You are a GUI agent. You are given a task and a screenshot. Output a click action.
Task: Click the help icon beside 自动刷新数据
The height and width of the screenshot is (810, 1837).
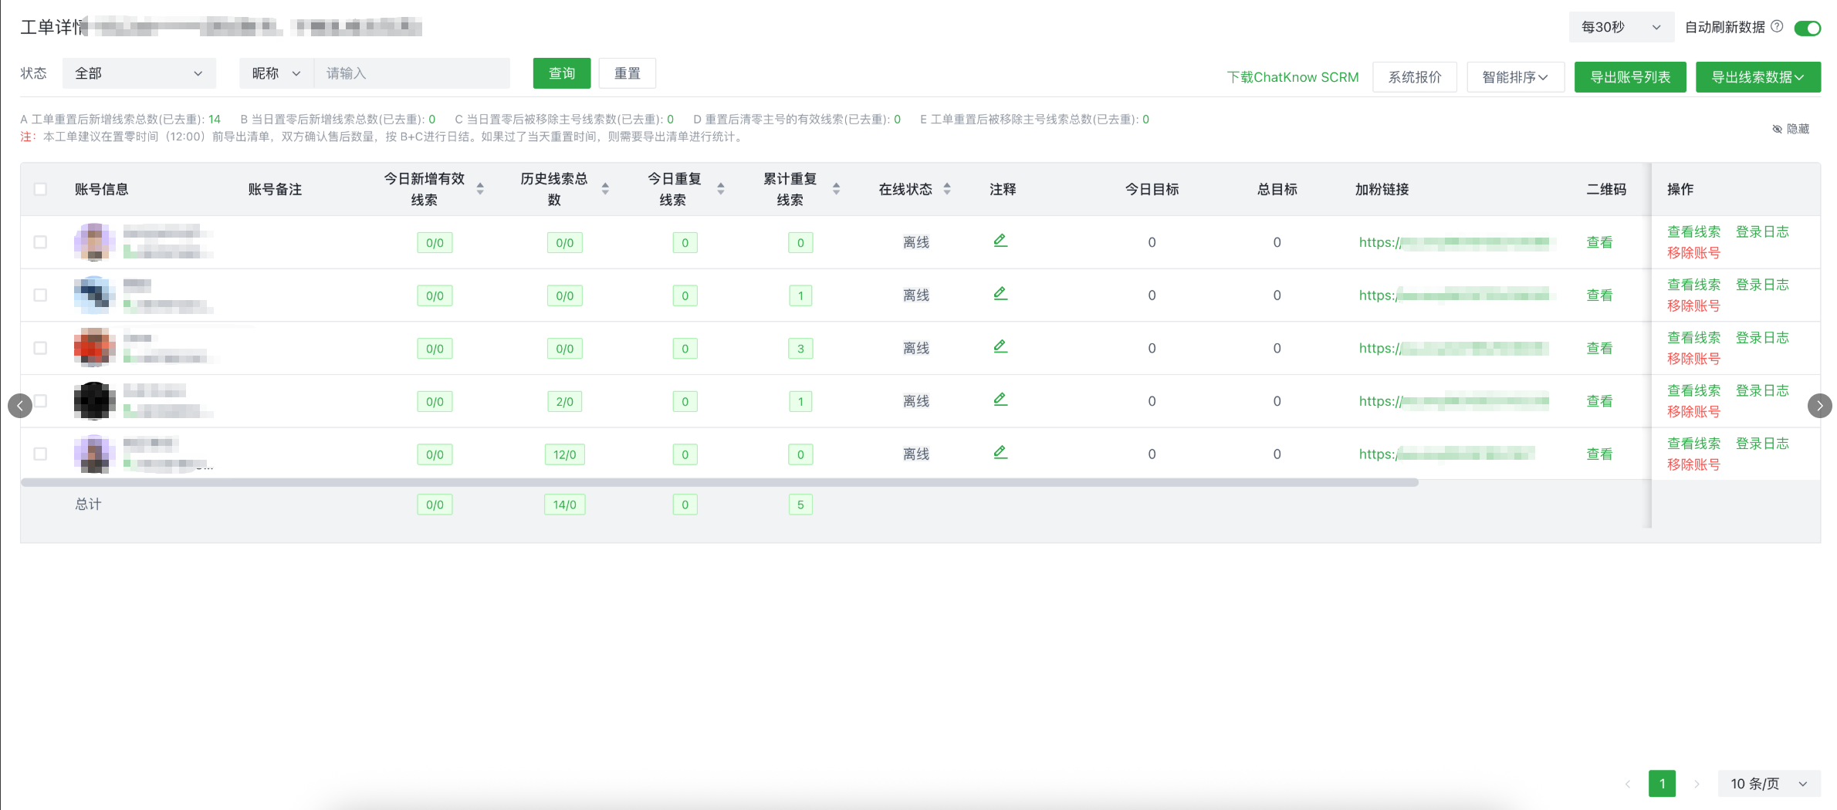pyautogui.click(x=1777, y=27)
